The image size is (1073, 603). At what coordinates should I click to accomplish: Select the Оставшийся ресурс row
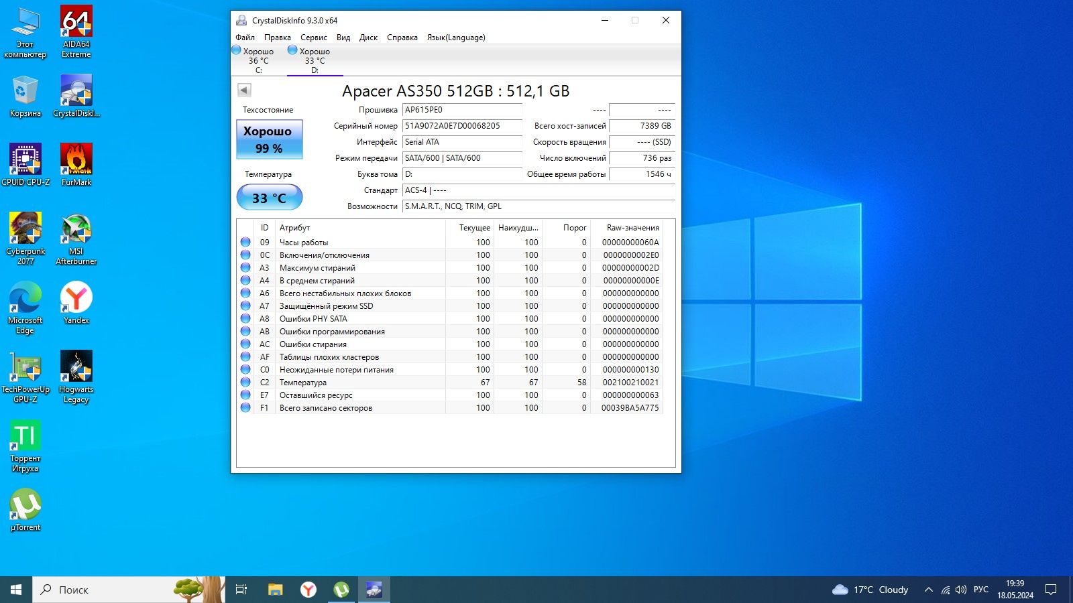coord(450,395)
